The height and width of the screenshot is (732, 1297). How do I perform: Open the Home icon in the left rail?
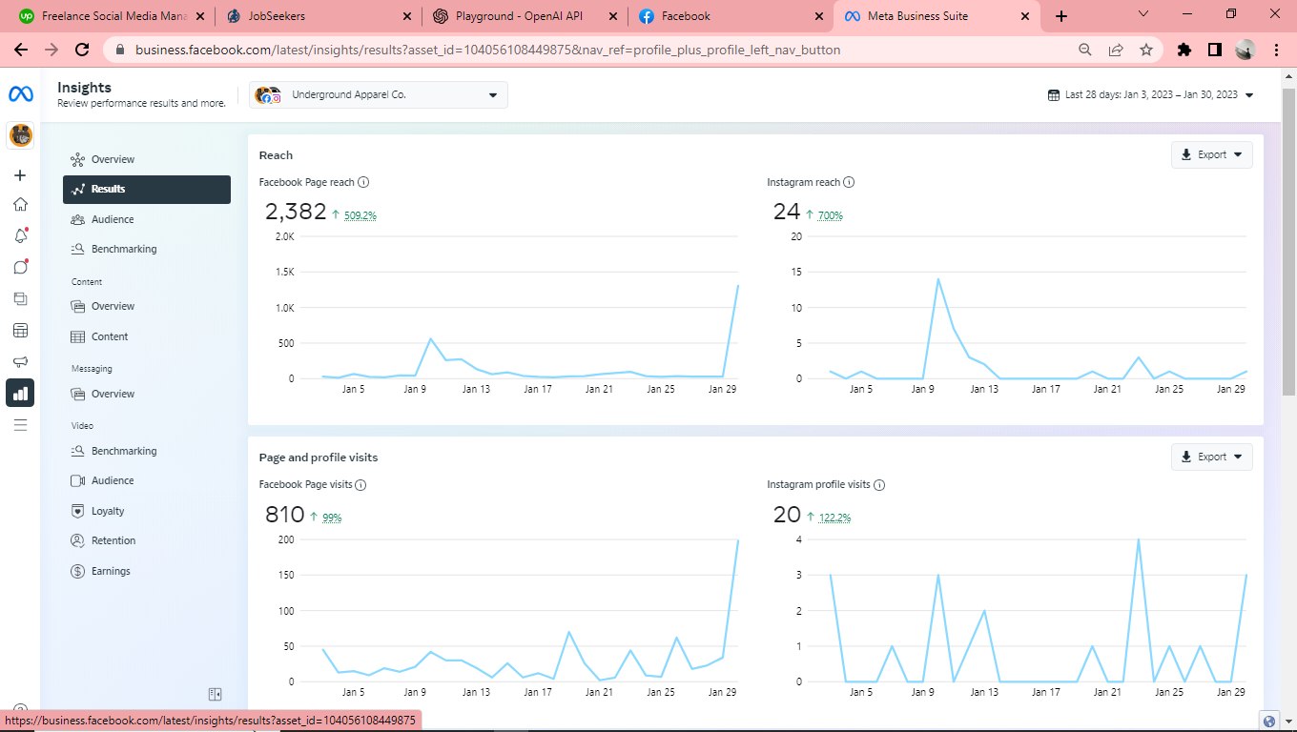(x=20, y=204)
